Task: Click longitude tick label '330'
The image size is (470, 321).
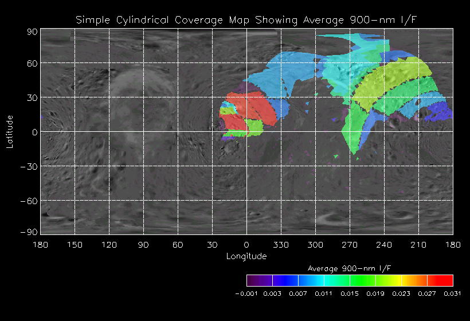Action: [281, 245]
